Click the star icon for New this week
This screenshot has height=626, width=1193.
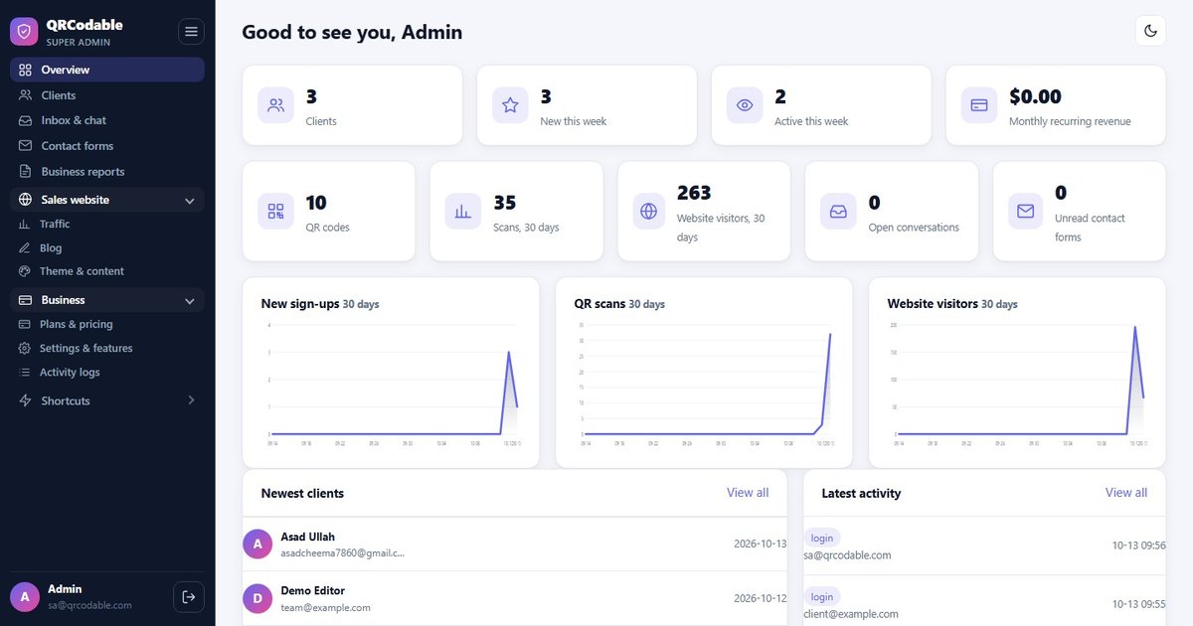(x=510, y=105)
